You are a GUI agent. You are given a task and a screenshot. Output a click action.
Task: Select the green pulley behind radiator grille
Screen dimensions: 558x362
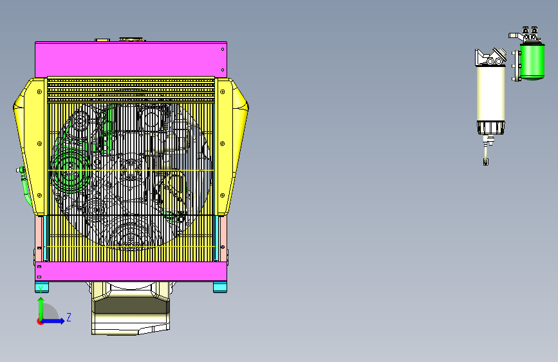(x=70, y=171)
